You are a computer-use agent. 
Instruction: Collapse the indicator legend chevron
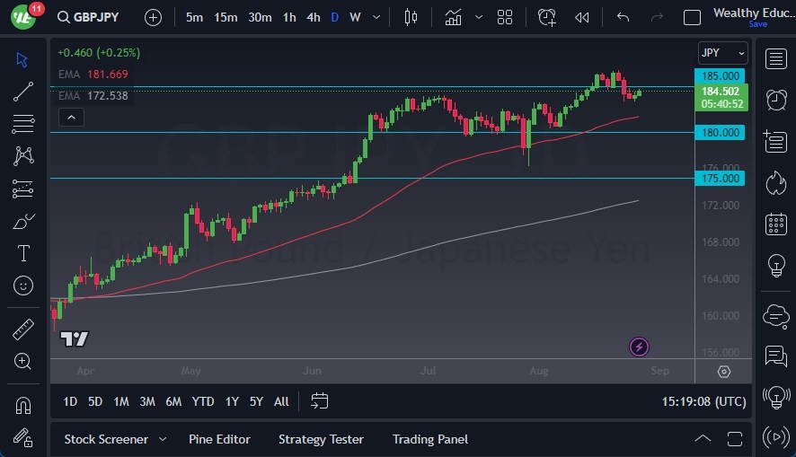tap(70, 117)
